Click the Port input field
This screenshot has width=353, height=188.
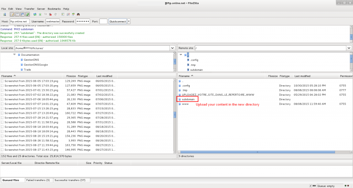click(x=103, y=21)
